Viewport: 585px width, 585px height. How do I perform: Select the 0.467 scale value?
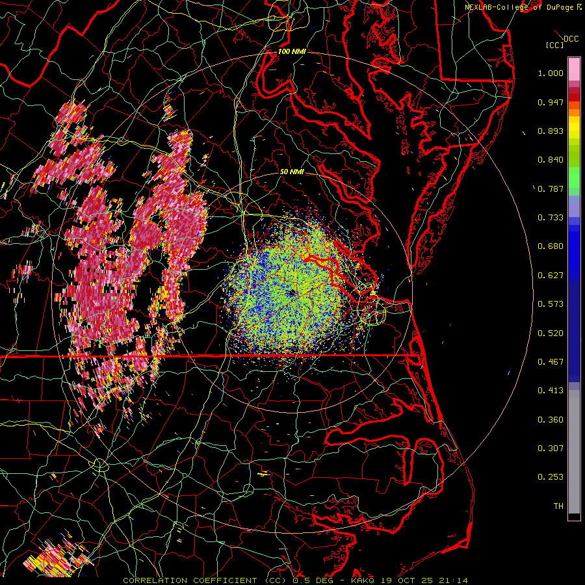click(551, 362)
